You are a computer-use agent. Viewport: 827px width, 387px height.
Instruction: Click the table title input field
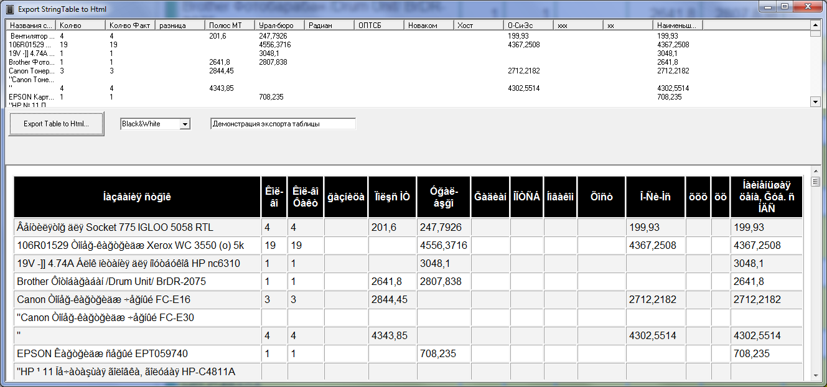(x=283, y=124)
